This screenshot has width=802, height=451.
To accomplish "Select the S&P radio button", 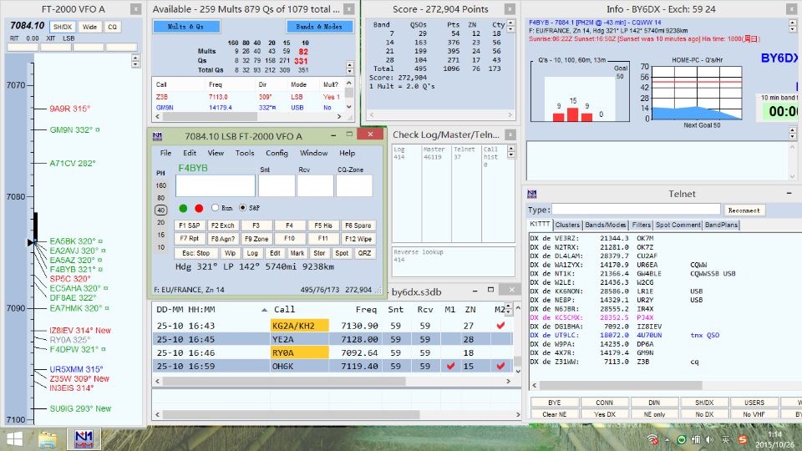I will pos(242,208).
